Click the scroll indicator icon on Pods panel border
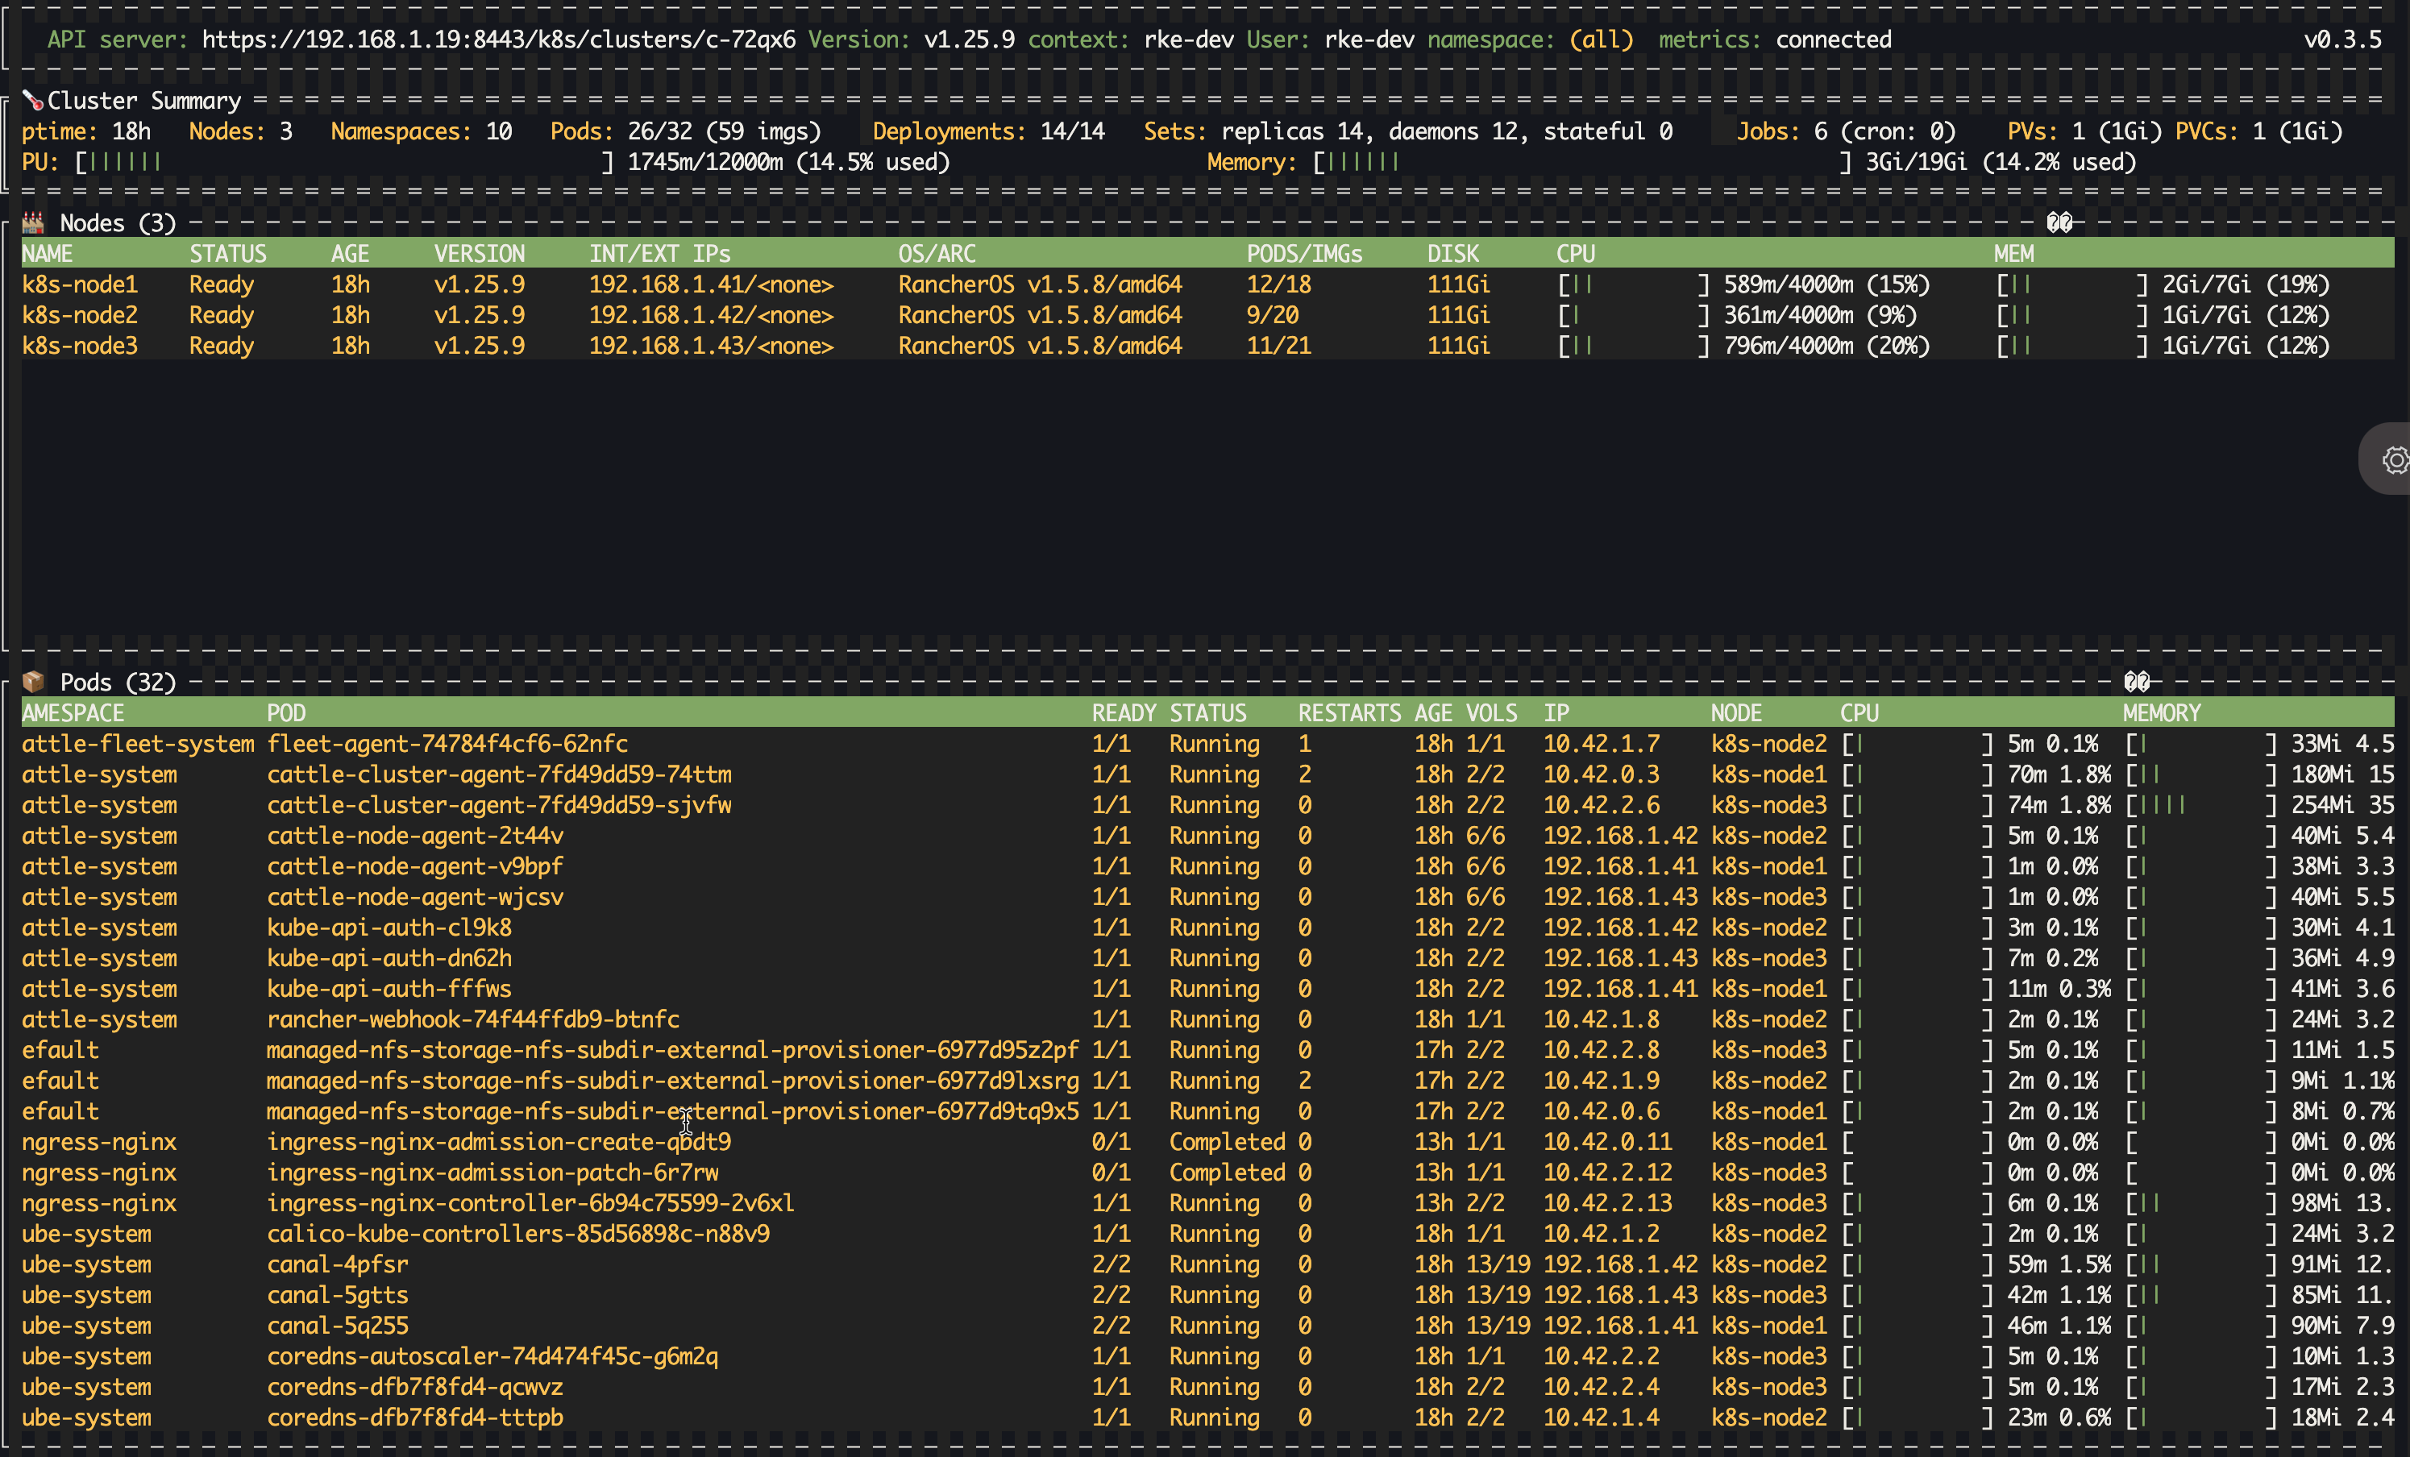The image size is (2410, 1457). [2136, 682]
